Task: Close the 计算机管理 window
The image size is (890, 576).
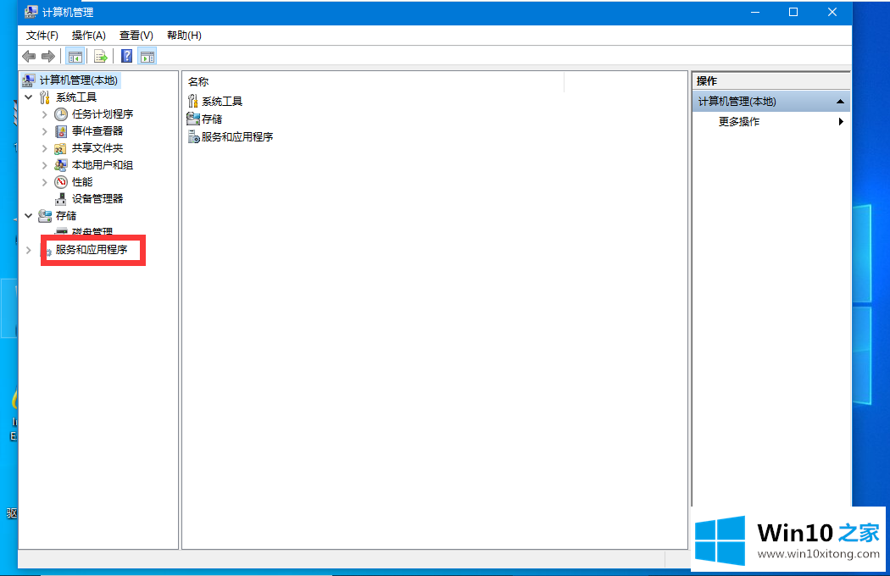Action: pyautogui.click(x=832, y=12)
